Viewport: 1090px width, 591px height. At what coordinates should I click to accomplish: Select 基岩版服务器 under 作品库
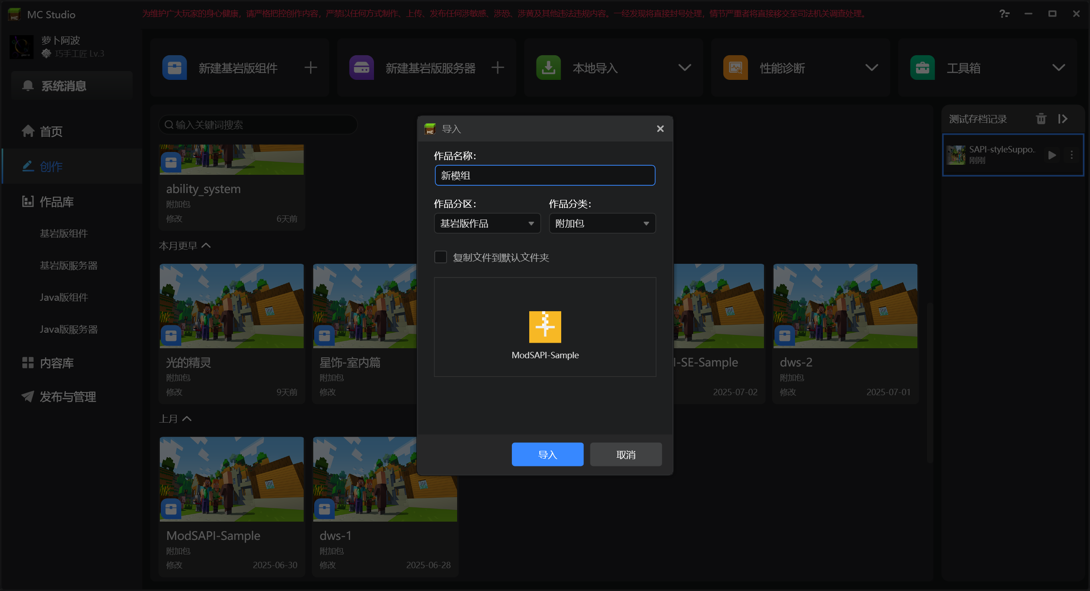(x=68, y=265)
